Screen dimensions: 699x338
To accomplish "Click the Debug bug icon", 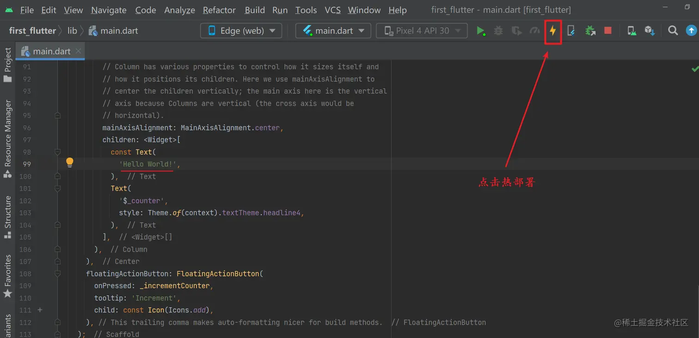I will click(498, 31).
